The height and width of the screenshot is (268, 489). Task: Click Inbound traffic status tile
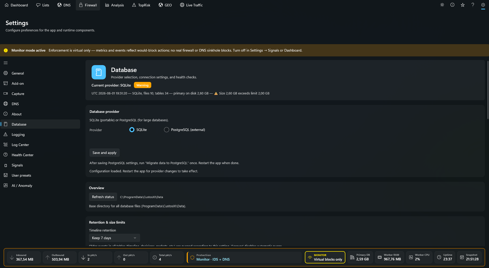pyautogui.click(x=24, y=257)
